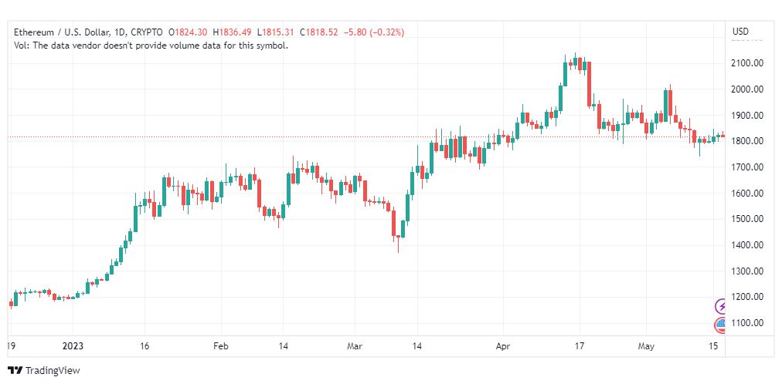Viewport: 782px width, 384px height.
Task: Click the 1100.00 price level label
Action: [748, 323]
